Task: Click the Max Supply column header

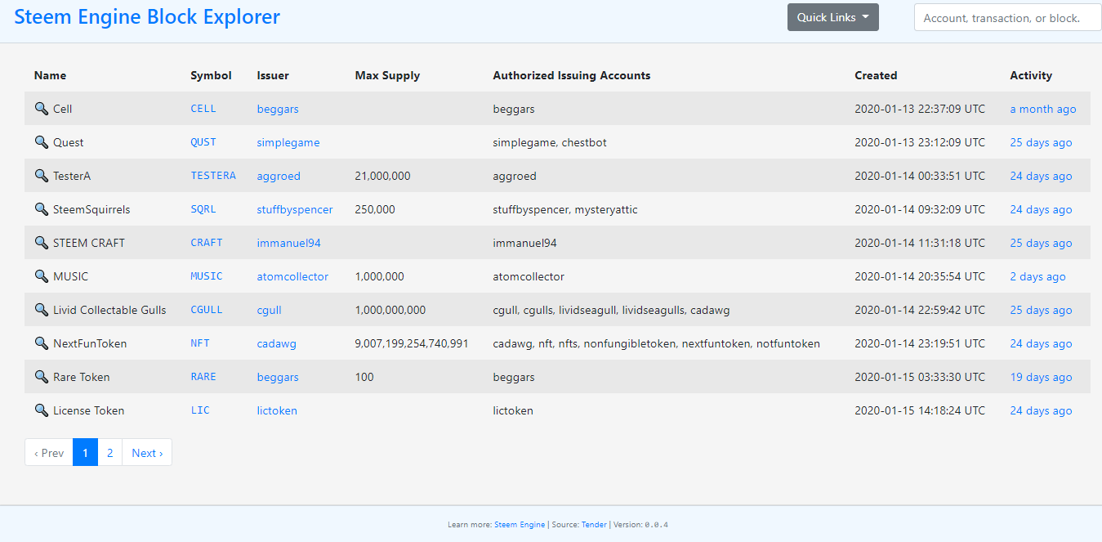Action: [387, 75]
